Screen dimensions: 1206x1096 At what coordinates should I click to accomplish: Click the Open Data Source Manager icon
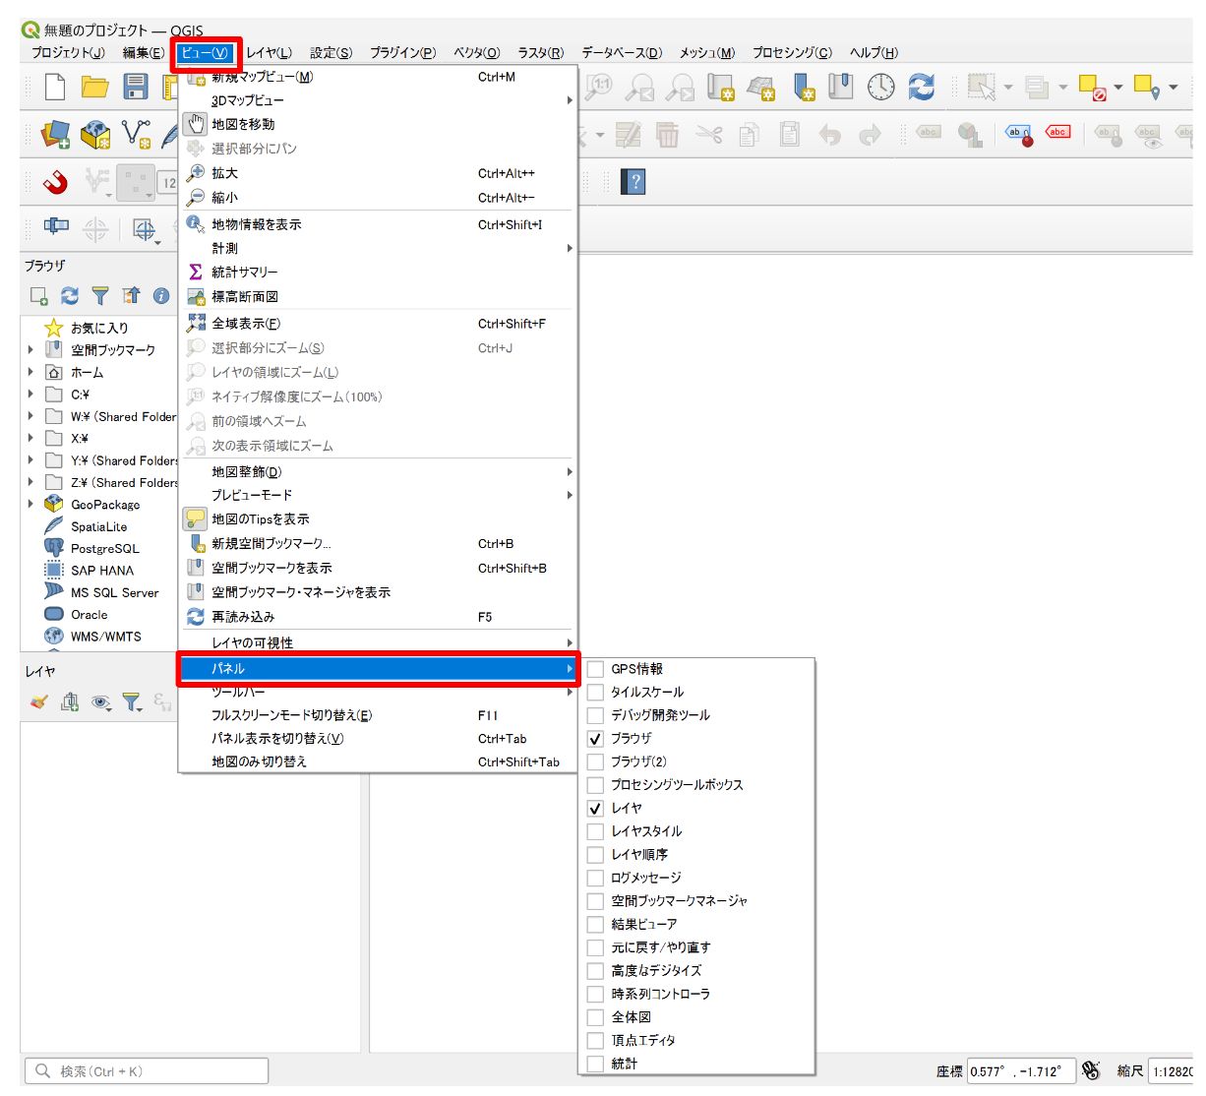click(x=55, y=135)
